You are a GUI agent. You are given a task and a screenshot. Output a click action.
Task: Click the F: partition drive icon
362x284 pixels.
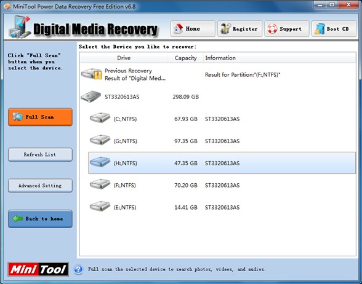pyautogui.click(x=100, y=184)
